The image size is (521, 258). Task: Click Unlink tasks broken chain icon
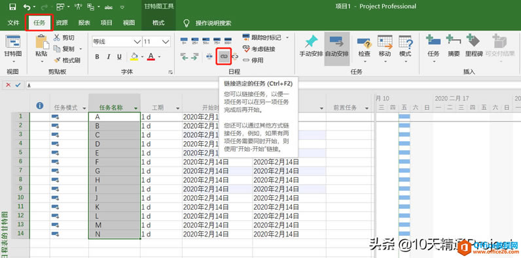click(x=235, y=57)
